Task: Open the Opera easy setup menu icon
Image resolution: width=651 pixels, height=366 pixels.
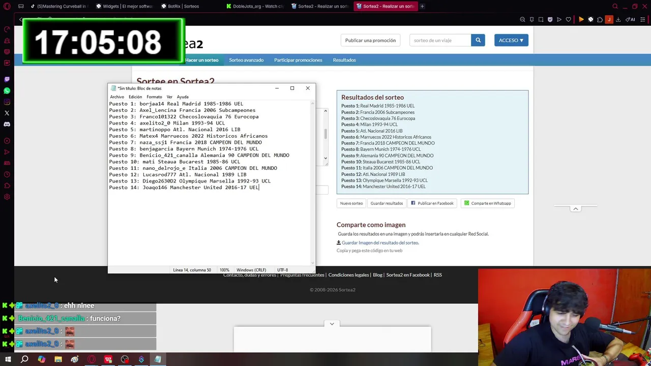Action: click(643, 19)
